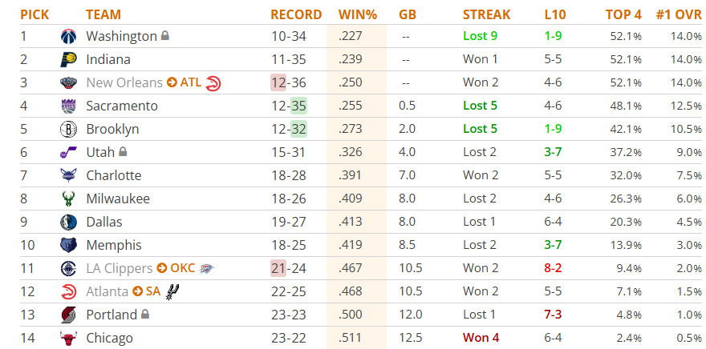The width and height of the screenshot is (706, 349).
Task: Sort by the STREAK column header
Action: [486, 14]
